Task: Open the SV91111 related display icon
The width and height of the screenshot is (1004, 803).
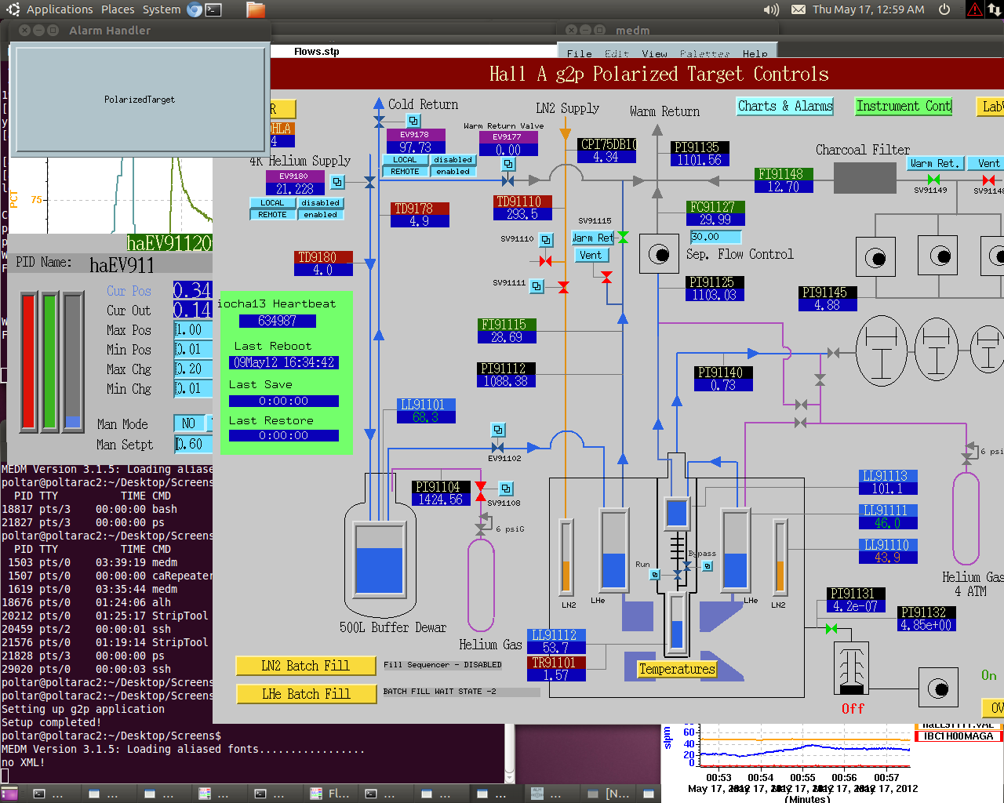Action: click(x=537, y=286)
